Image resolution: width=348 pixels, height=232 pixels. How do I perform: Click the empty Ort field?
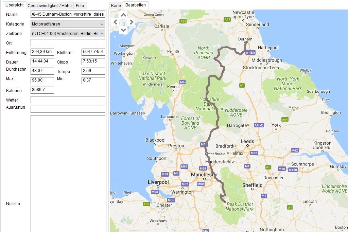[x=68, y=43]
